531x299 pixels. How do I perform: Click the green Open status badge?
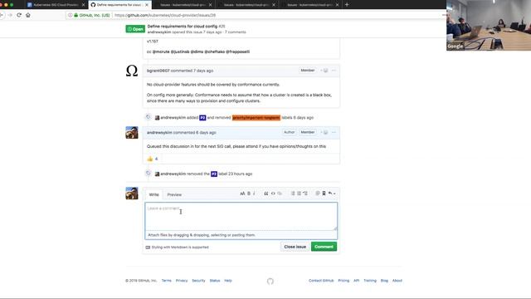135,29
